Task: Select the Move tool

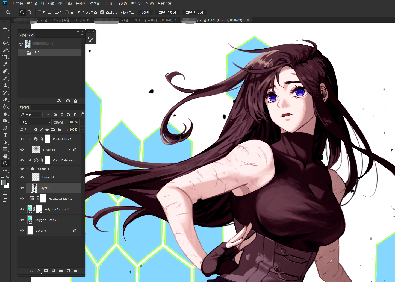Action: [x=5, y=28]
